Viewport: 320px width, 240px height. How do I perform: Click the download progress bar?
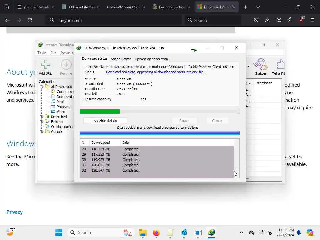(x=160, y=112)
